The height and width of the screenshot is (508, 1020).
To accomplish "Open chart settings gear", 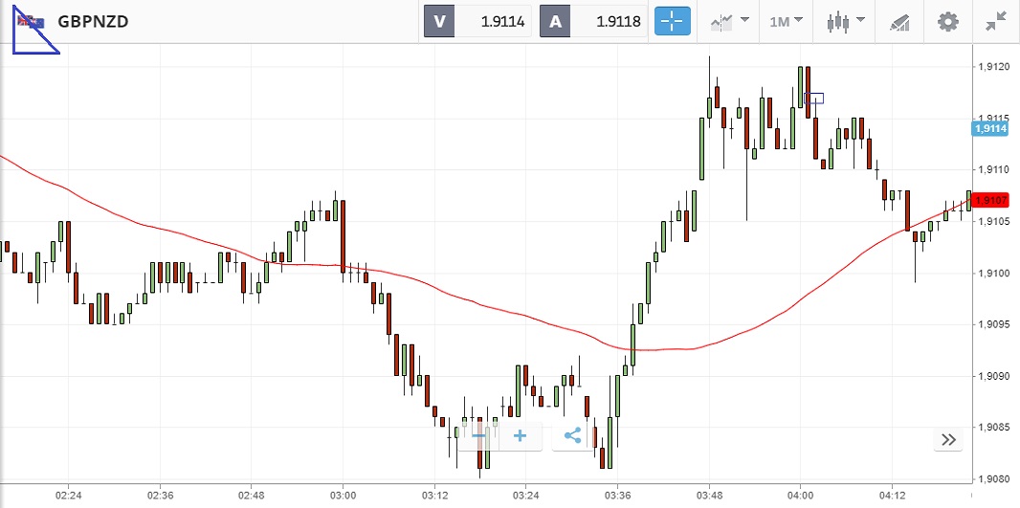I will point(947,21).
